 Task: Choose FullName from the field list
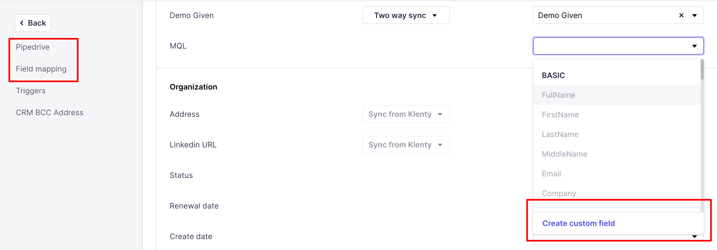click(558, 95)
